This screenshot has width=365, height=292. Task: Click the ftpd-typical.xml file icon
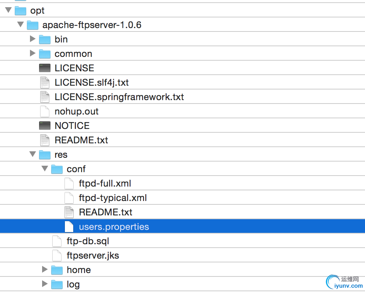tap(69, 198)
